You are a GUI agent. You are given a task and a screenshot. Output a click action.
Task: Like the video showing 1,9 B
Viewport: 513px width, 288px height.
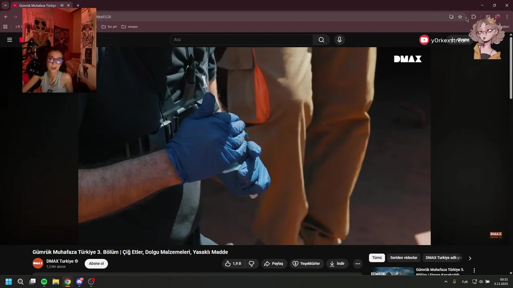pos(233,264)
